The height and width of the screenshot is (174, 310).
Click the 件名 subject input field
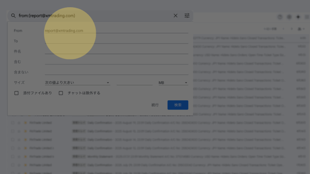(116, 51)
